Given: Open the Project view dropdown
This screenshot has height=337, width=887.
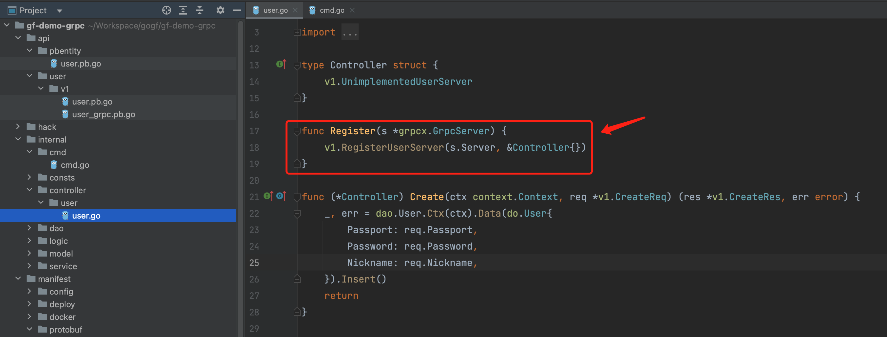Looking at the screenshot, I should tap(60, 11).
